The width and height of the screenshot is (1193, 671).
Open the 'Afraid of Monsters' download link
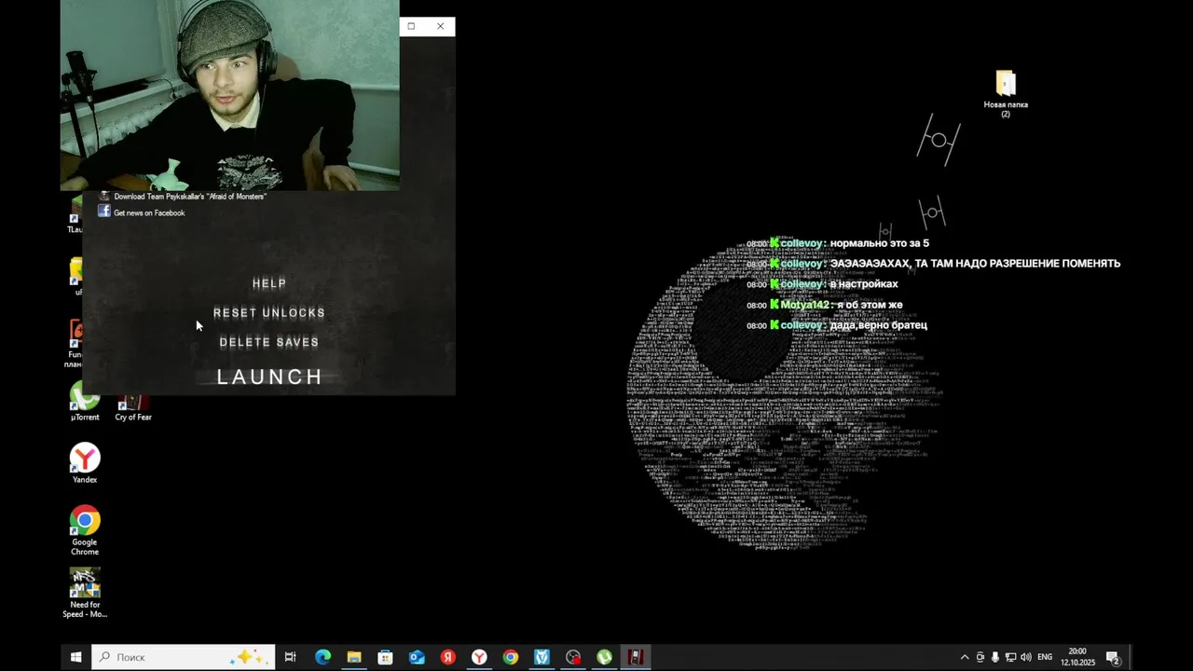[190, 197]
